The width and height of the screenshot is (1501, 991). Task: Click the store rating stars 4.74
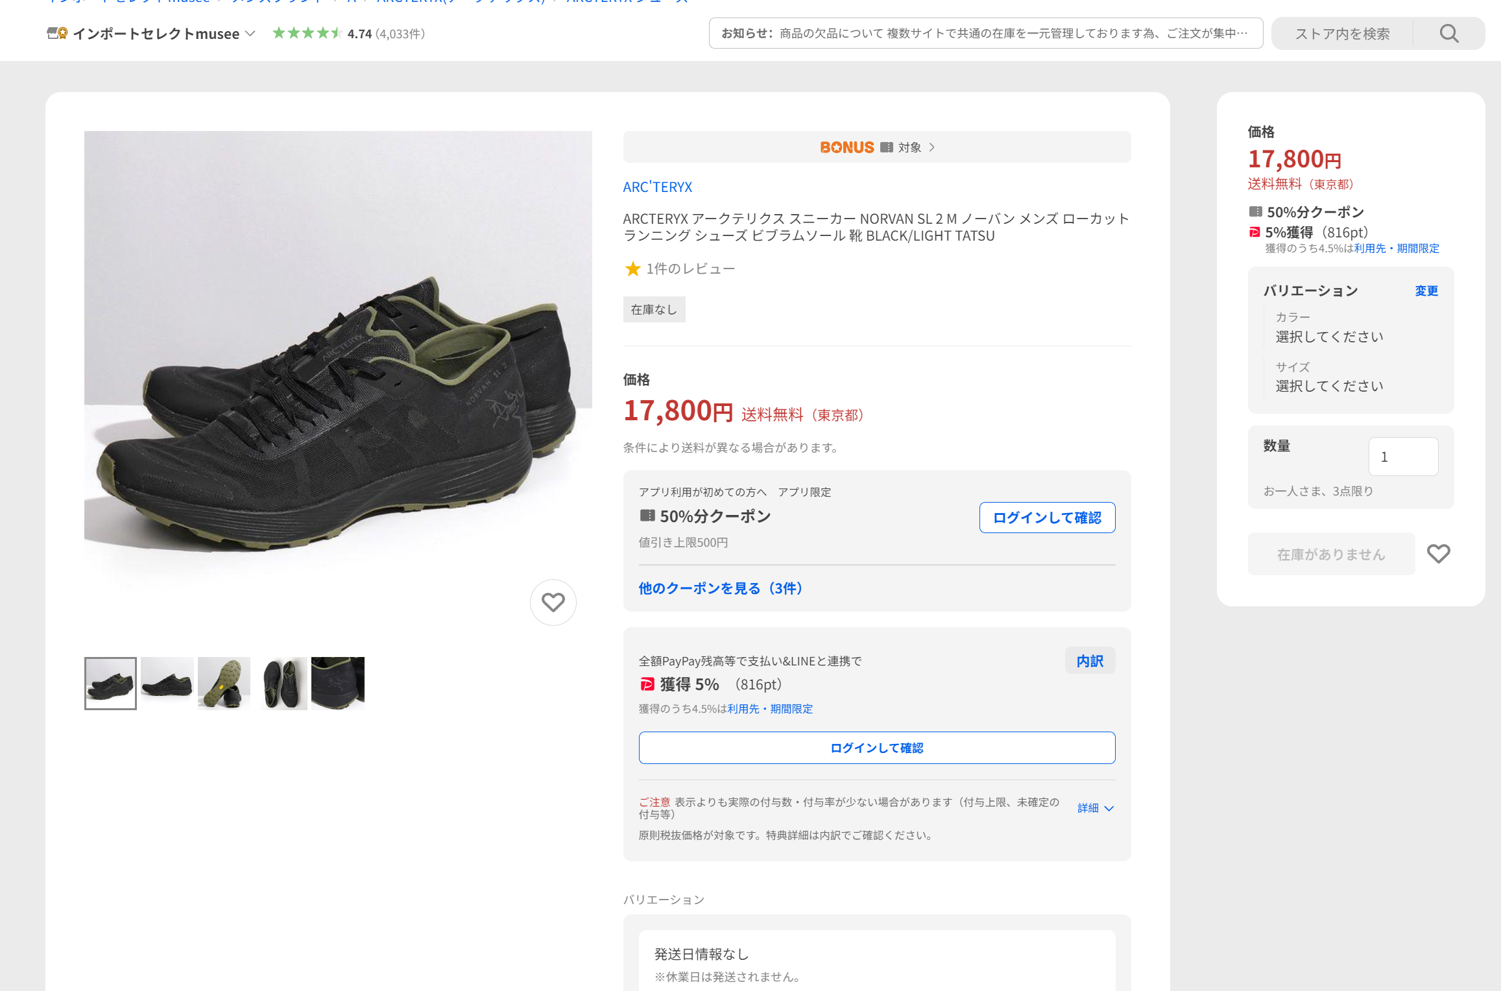[x=307, y=33]
